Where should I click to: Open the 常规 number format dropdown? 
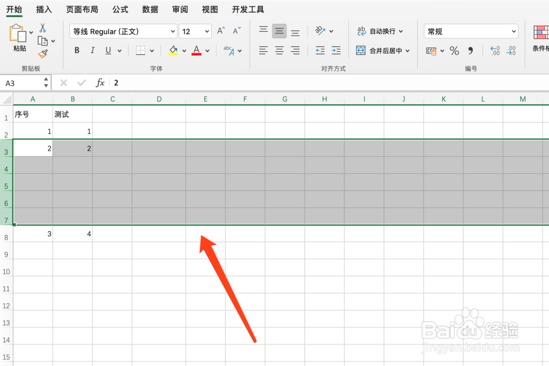click(x=515, y=31)
